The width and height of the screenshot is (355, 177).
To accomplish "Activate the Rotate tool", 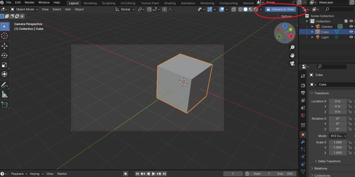I will coord(4,55).
